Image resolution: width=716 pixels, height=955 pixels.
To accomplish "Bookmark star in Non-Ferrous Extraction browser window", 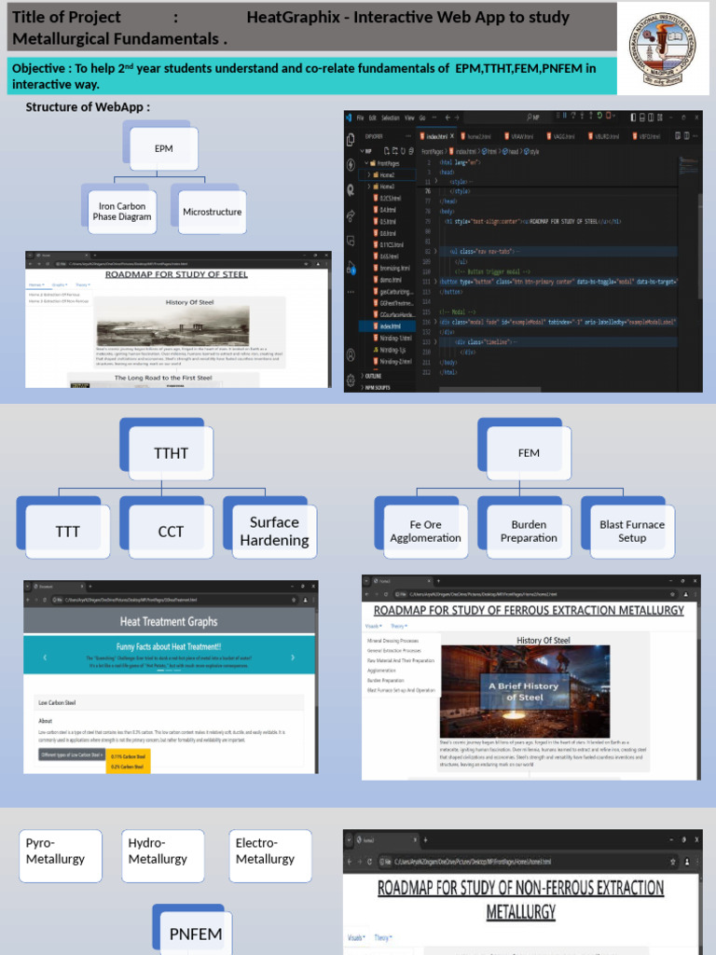I will (673, 861).
